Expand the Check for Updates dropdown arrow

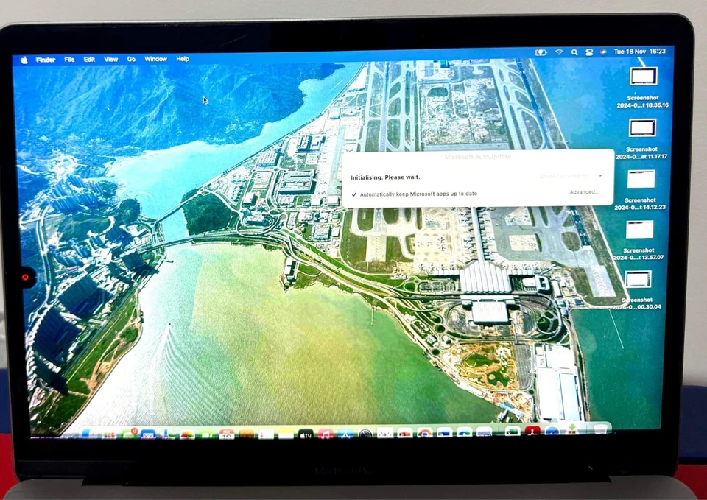point(600,175)
